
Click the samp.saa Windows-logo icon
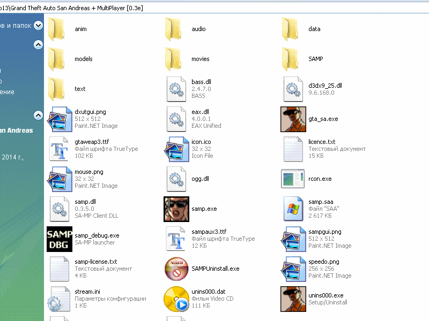point(293,209)
